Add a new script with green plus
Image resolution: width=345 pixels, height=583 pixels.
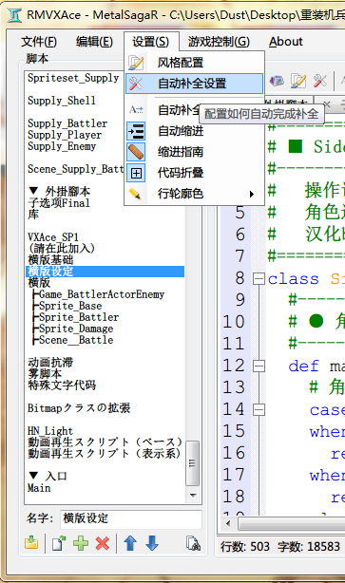tap(81, 543)
